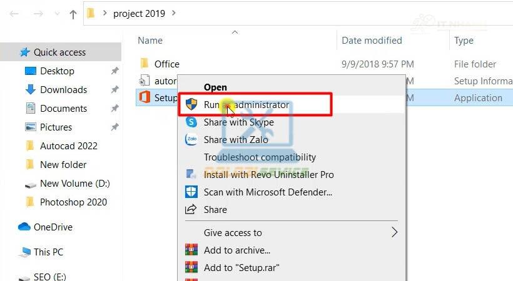Select This PC in navigation pane
513x281 pixels.
pos(48,252)
